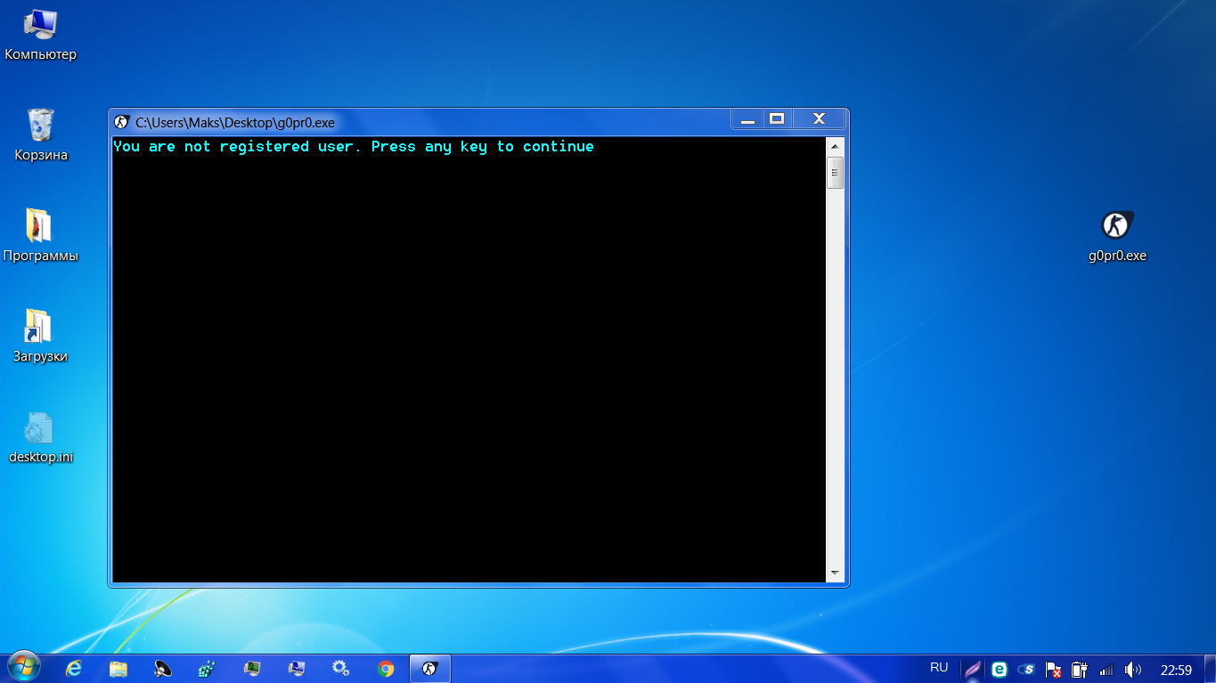Open the teal cubes Registry Editor taskbar icon
The image size is (1216, 683).
(x=208, y=669)
